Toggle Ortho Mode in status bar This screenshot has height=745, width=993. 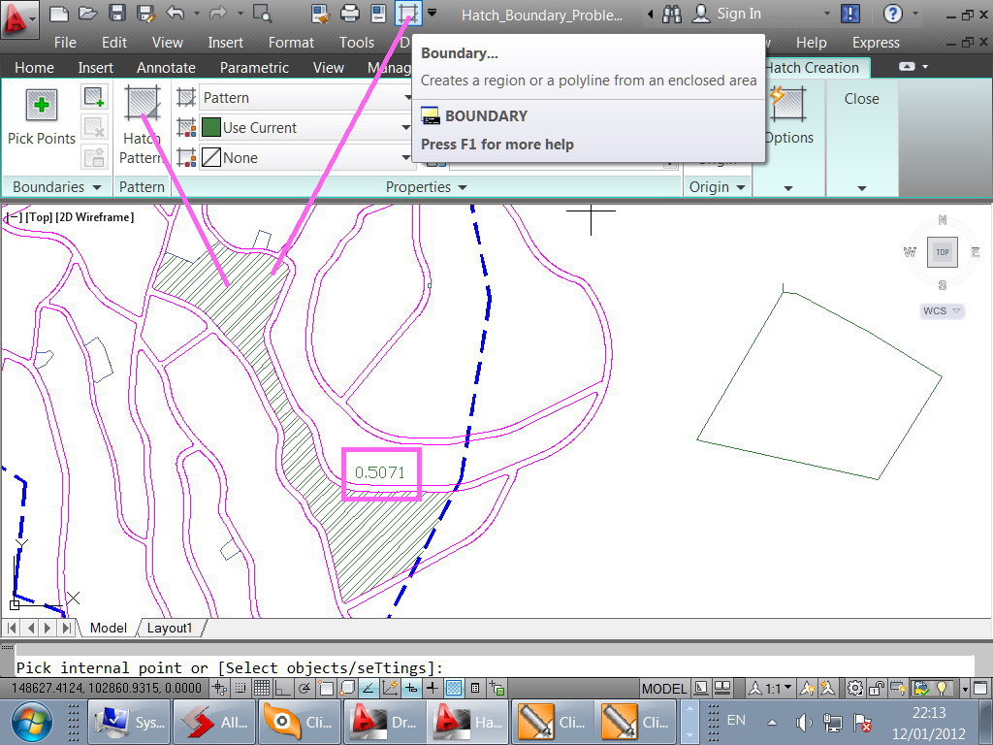click(x=282, y=688)
